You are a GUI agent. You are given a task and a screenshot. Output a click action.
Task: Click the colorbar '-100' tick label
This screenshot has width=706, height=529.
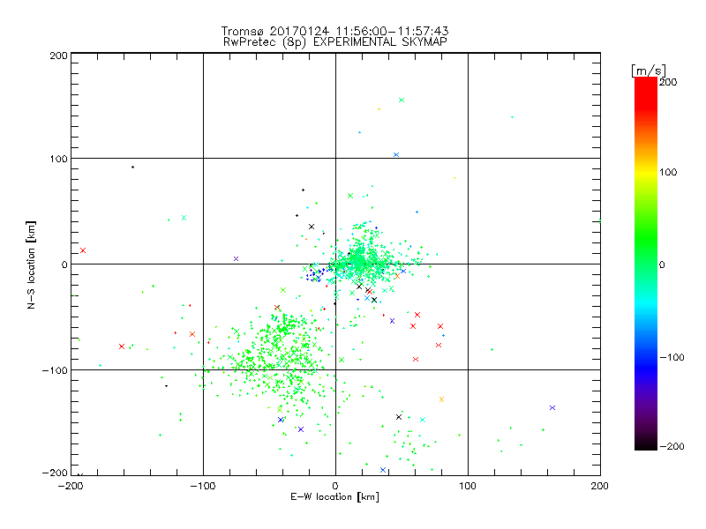672,358
